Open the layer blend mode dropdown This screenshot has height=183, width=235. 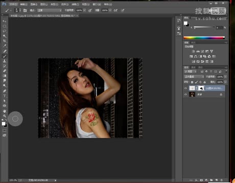click(x=194, y=77)
